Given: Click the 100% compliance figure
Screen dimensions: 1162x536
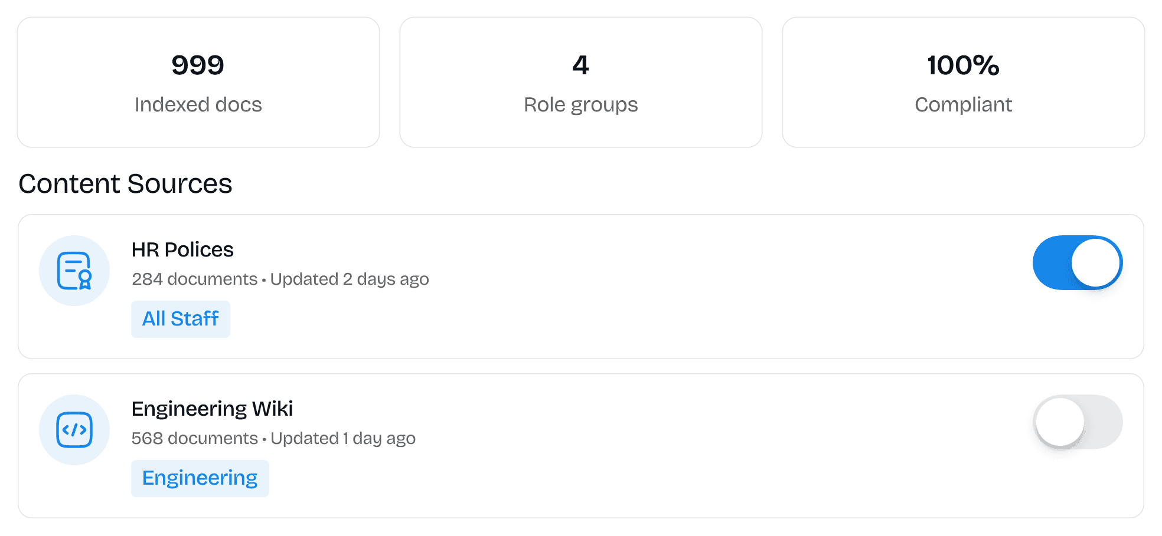Looking at the screenshot, I should tap(963, 65).
